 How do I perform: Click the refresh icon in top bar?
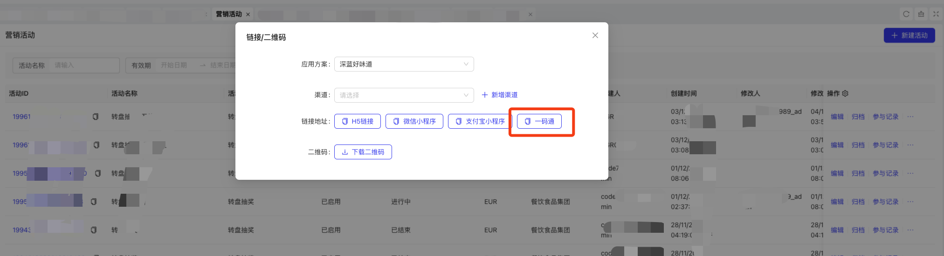click(906, 14)
